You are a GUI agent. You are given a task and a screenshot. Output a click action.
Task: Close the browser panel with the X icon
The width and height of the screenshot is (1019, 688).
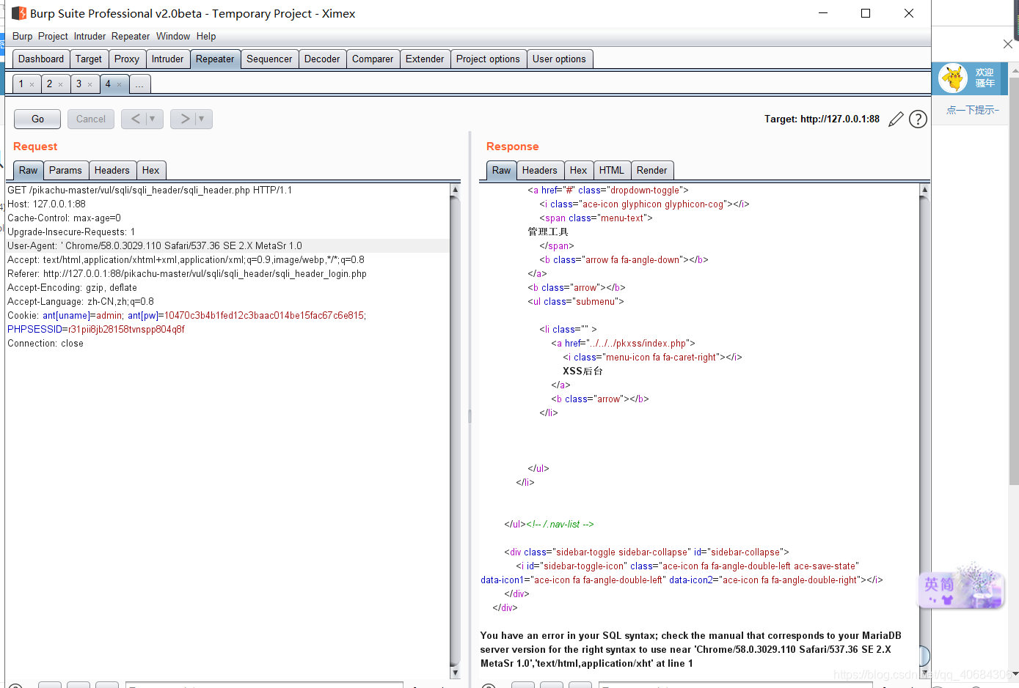coord(1008,44)
